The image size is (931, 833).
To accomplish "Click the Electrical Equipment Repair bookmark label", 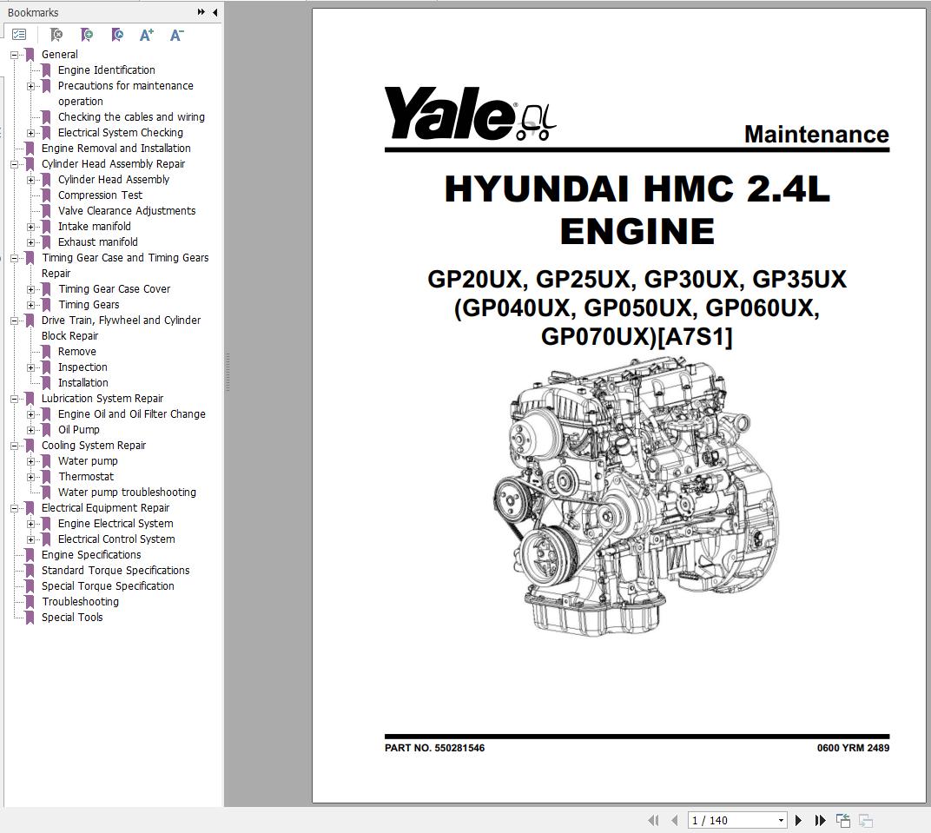I will click(x=105, y=507).
